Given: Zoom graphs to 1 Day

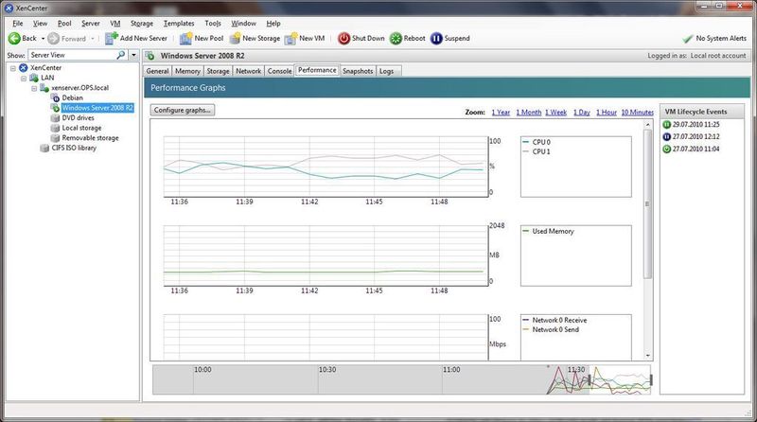Looking at the screenshot, I should coord(582,112).
